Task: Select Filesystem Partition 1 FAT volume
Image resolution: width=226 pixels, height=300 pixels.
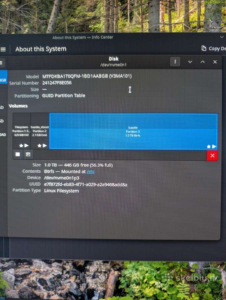Action: (x=22, y=131)
